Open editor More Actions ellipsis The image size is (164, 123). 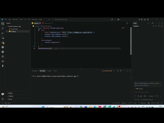click(130, 23)
